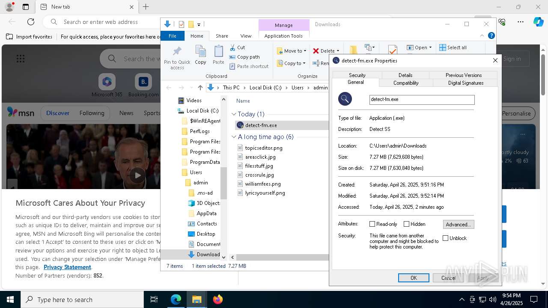Viewport: 548px width, 308px height.
Task: Click the Copy icon in Clipboard group
Action: tap(200, 52)
